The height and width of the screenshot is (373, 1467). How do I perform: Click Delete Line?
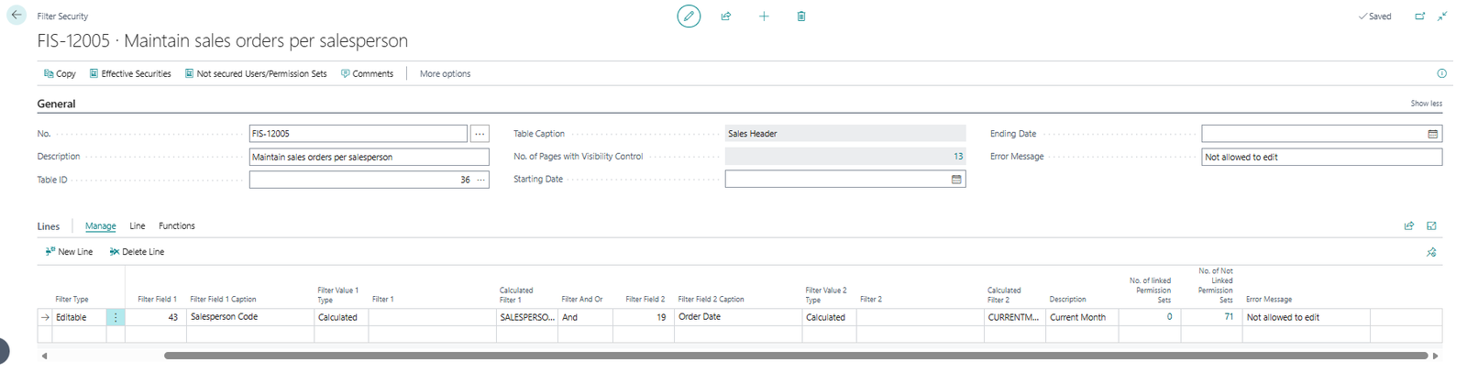(137, 251)
